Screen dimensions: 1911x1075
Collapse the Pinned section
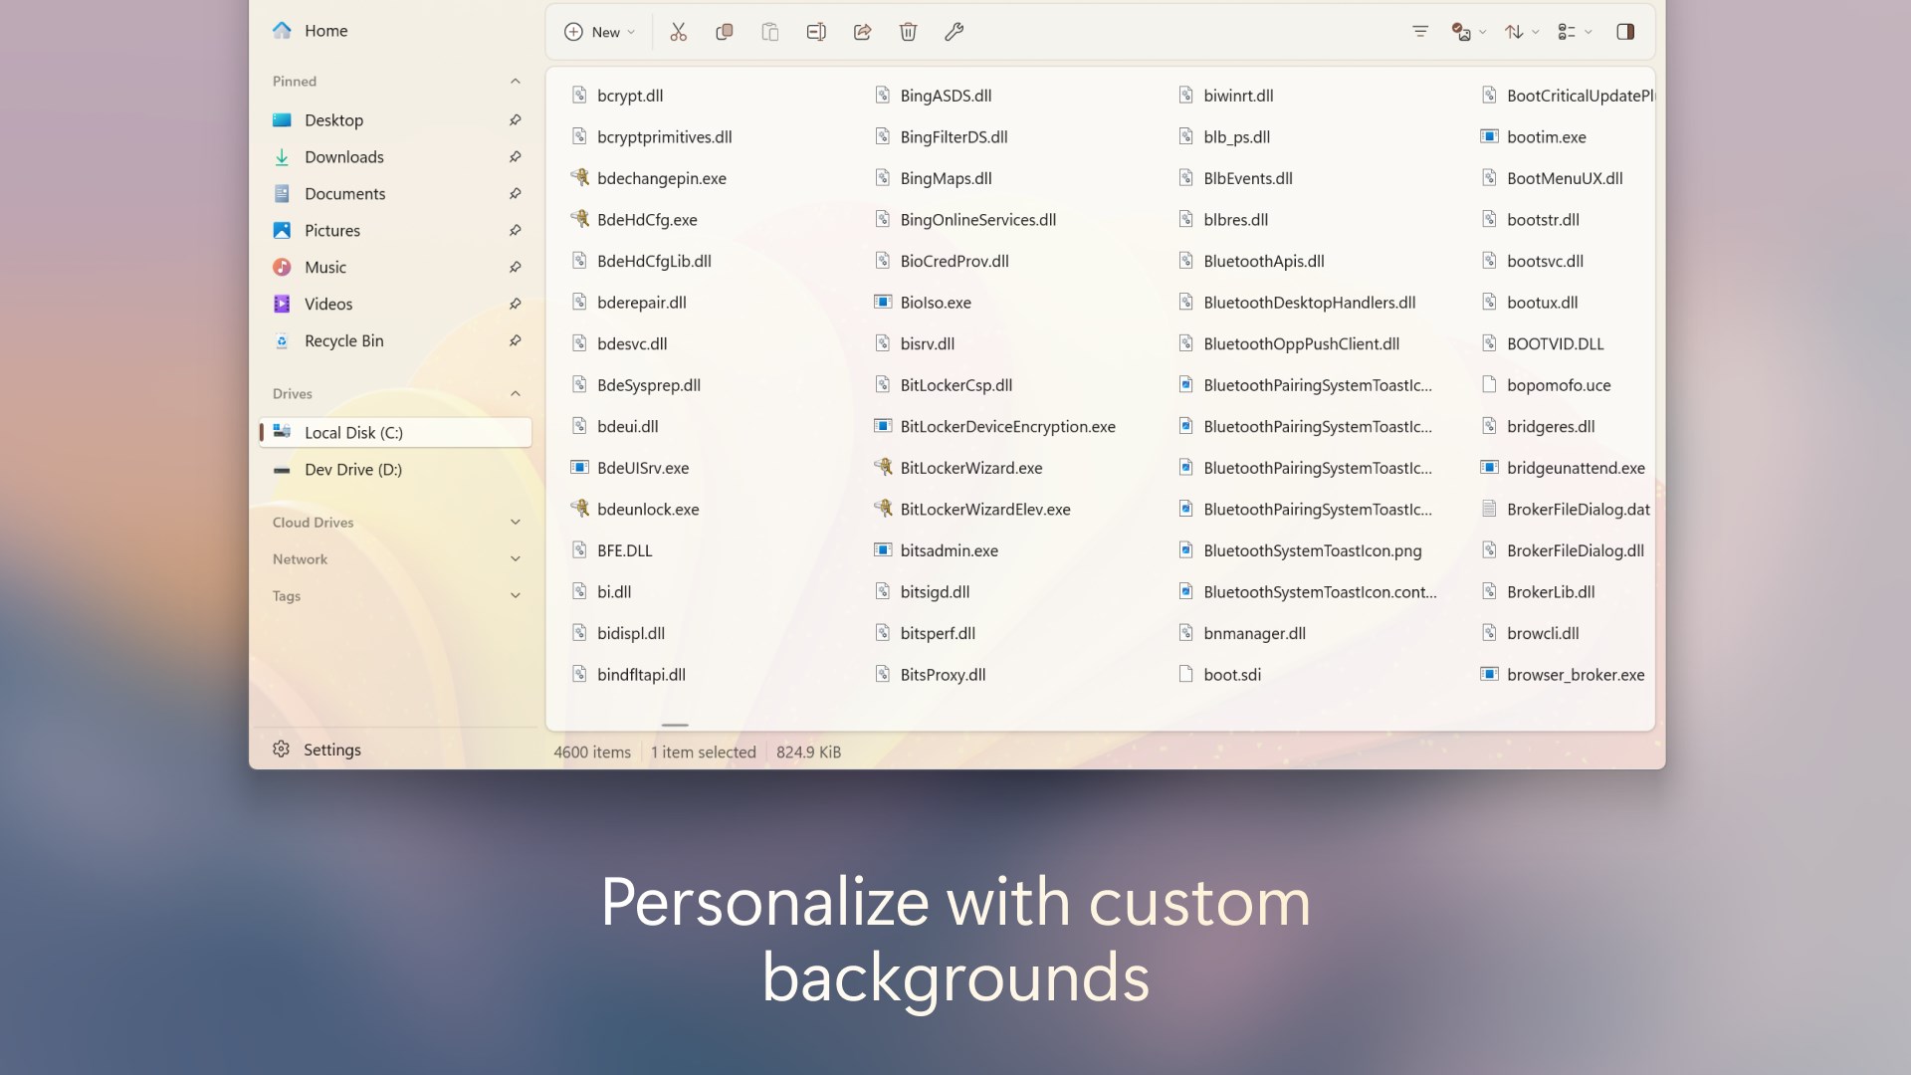pos(515,81)
